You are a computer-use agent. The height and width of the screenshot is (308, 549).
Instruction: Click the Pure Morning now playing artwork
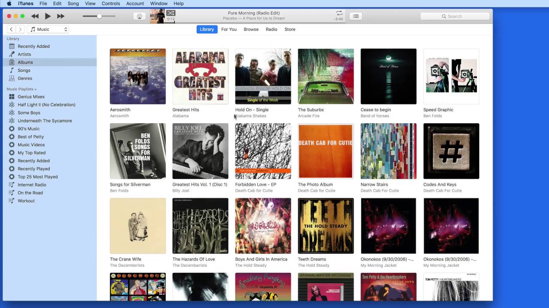(x=157, y=16)
